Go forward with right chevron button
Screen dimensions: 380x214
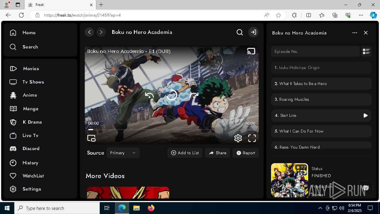point(101,32)
